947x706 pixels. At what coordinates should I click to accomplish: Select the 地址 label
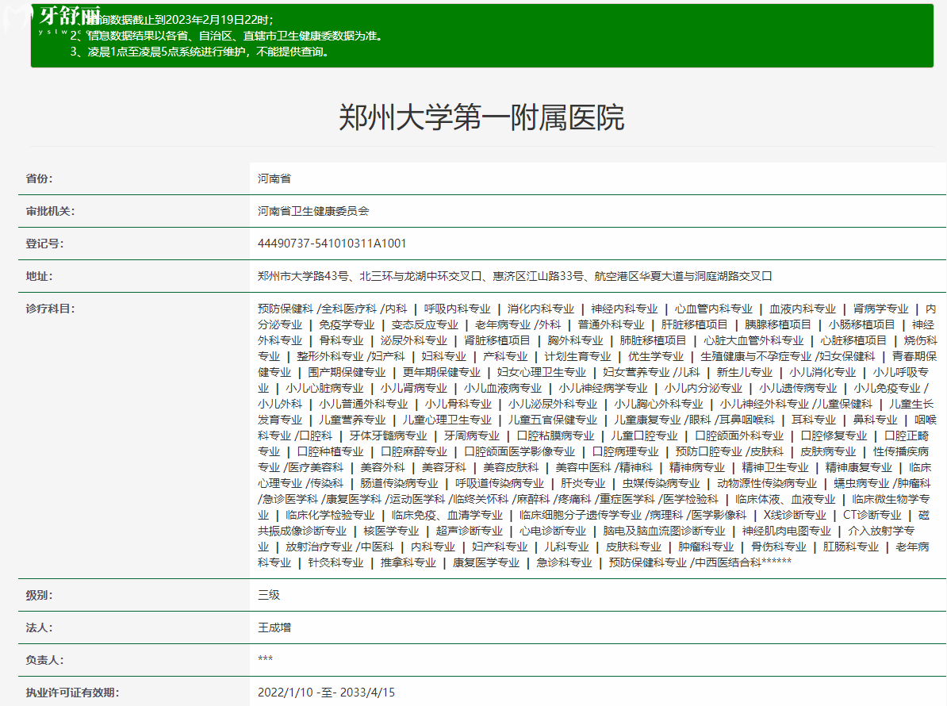point(39,277)
